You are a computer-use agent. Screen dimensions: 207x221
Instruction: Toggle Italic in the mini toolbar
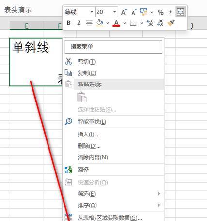(79, 23)
